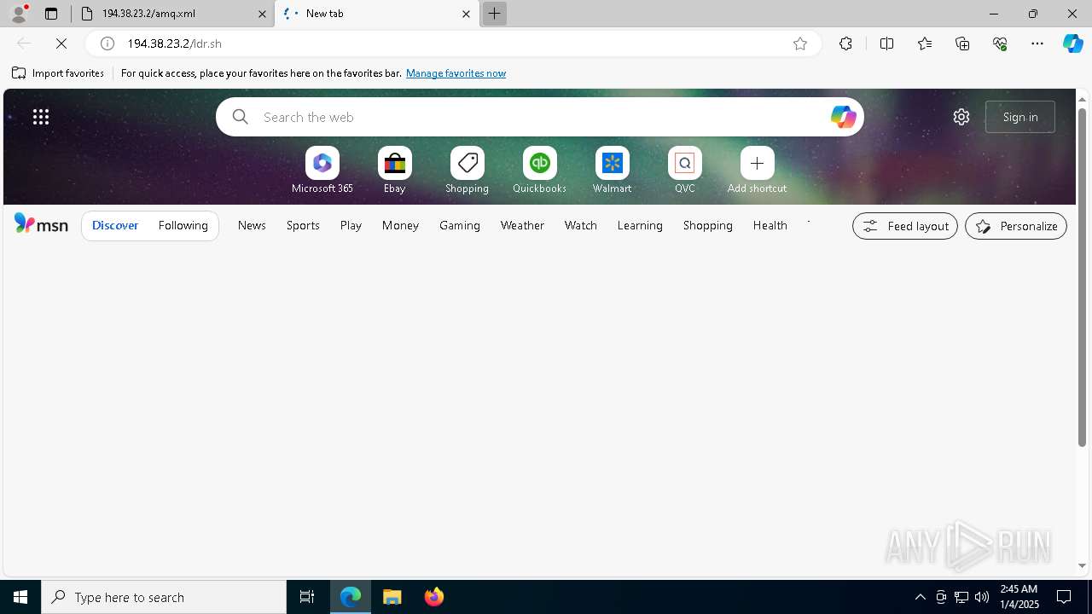Open Feed layout options
The height and width of the screenshot is (614, 1092).
click(905, 226)
